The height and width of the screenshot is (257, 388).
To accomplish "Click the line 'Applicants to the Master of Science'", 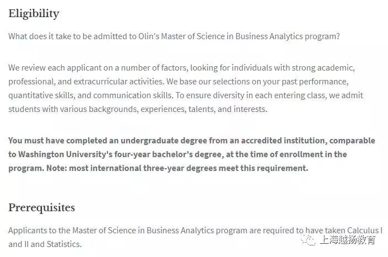I will point(196,231).
